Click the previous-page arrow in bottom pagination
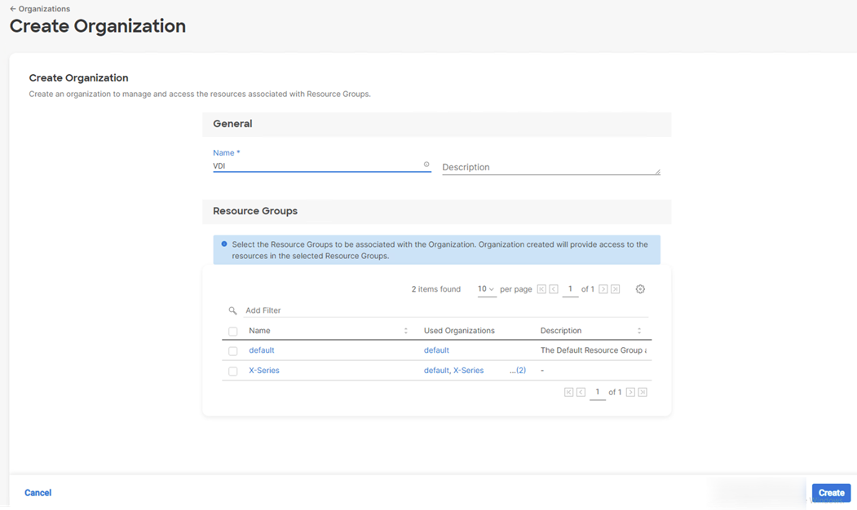The image size is (857, 510). [x=581, y=392]
